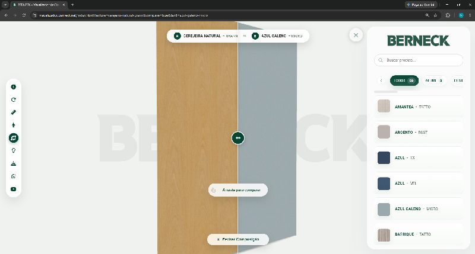Select the ruler measurement tool icon
Viewport: 475px width, 254px height.
pyautogui.click(x=13, y=112)
